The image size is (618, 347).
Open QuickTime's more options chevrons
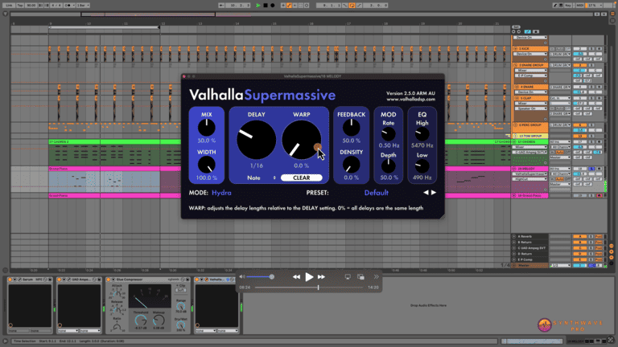point(376,277)
